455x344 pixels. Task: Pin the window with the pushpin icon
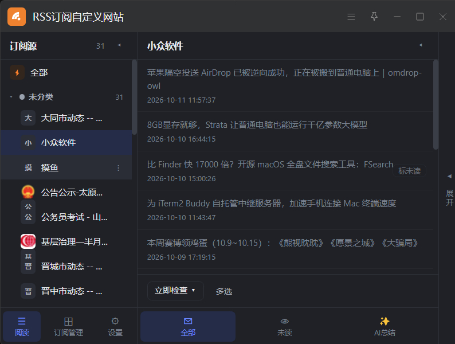pyautogui.click(x=374, y=17)
